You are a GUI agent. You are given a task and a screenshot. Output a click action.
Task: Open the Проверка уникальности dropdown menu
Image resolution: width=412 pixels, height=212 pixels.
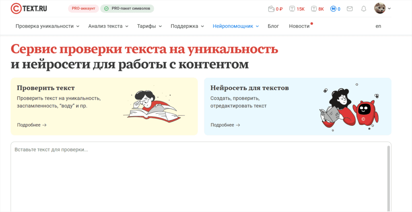tap(47, 26)
